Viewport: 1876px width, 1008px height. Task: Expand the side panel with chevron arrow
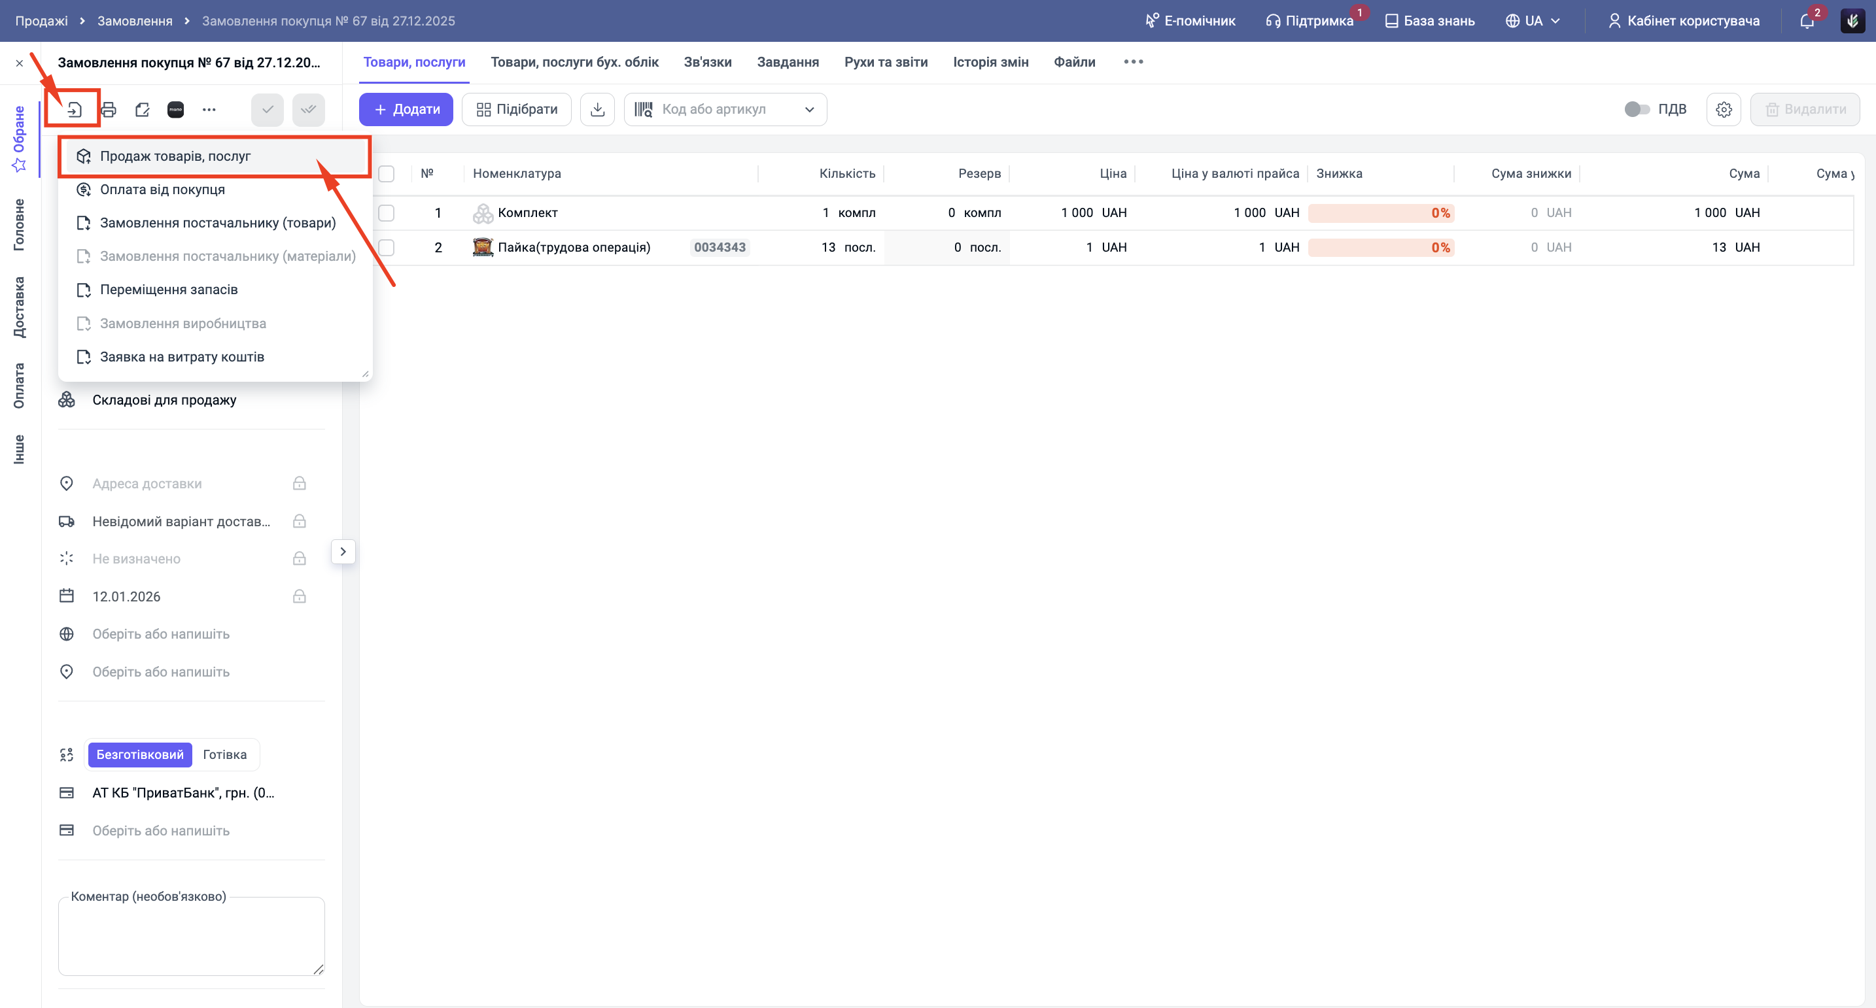click(x=343, y=551)
